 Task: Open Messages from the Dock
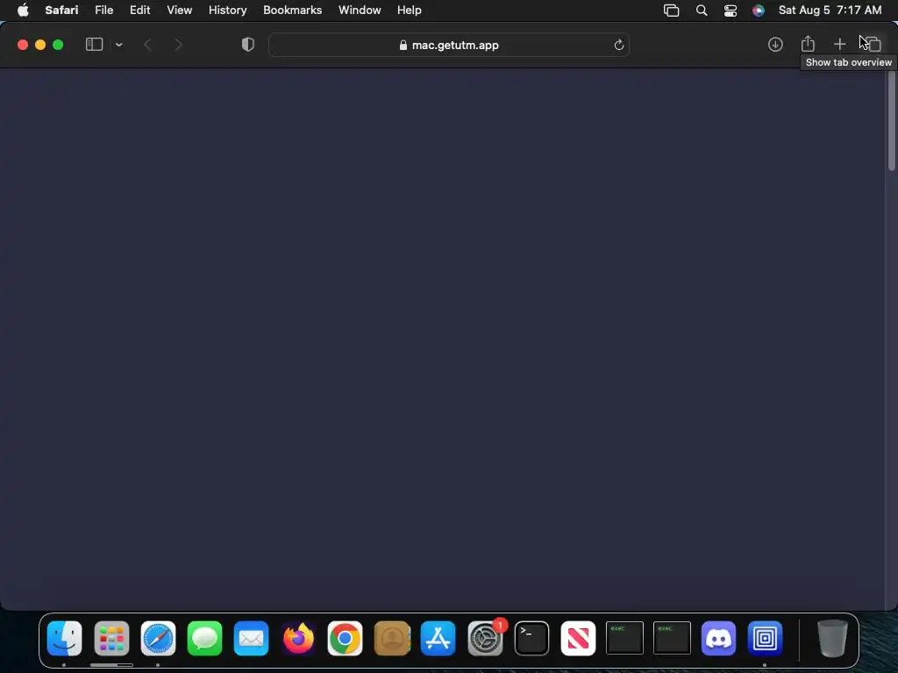pyautogui.click(x=204, y=638)
